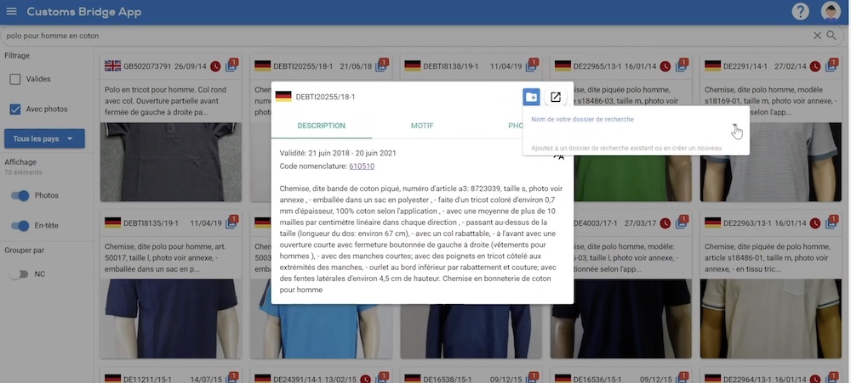Open photos icon on DE22965/13-1 card
The width and height of the screenshot is (851, 383).
coord(681,66)
